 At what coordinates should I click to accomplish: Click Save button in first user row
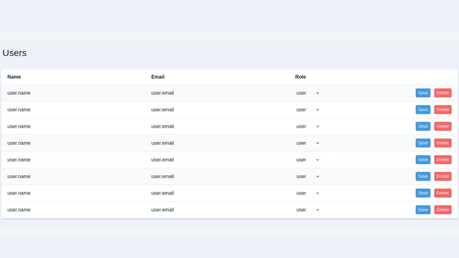click(423, 93)
